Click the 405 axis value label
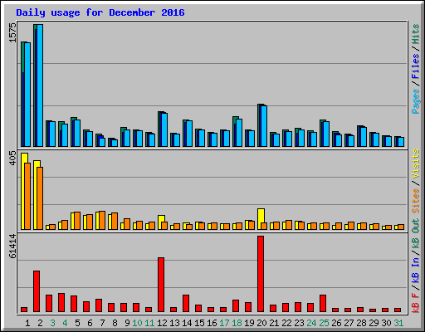 tap(12, 159)
